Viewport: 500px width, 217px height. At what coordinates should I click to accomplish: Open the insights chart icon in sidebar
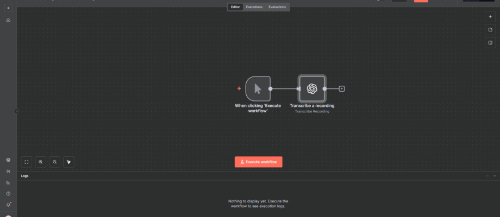tap(8, 182)
